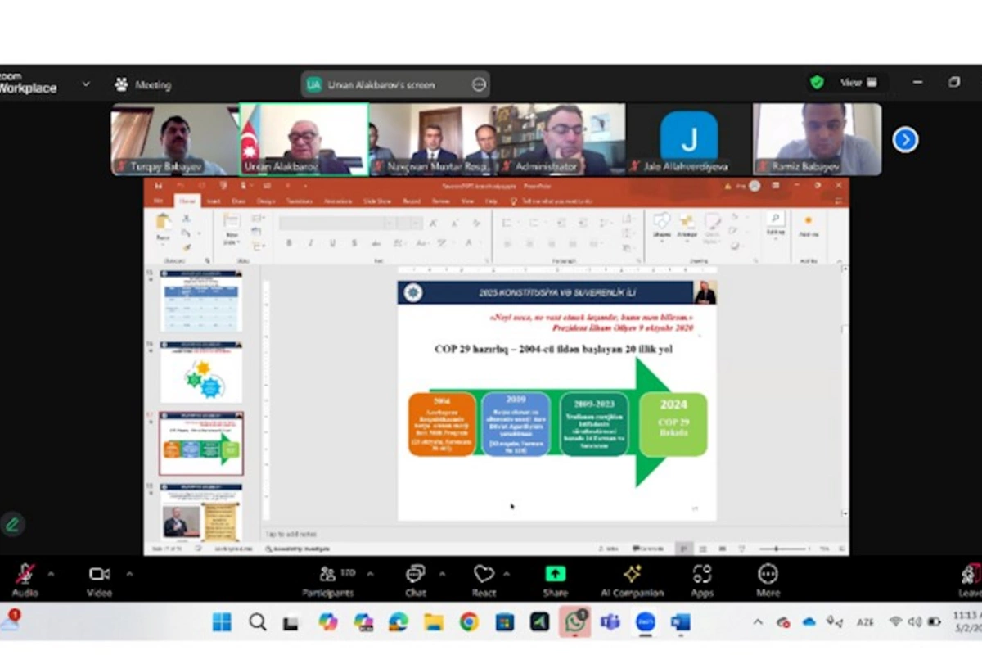Launch AI Companion

pyautogui.click(x=633, y=580)
